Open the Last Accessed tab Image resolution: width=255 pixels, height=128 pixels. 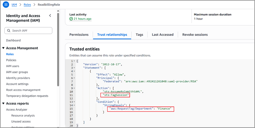tap(163, 35)
